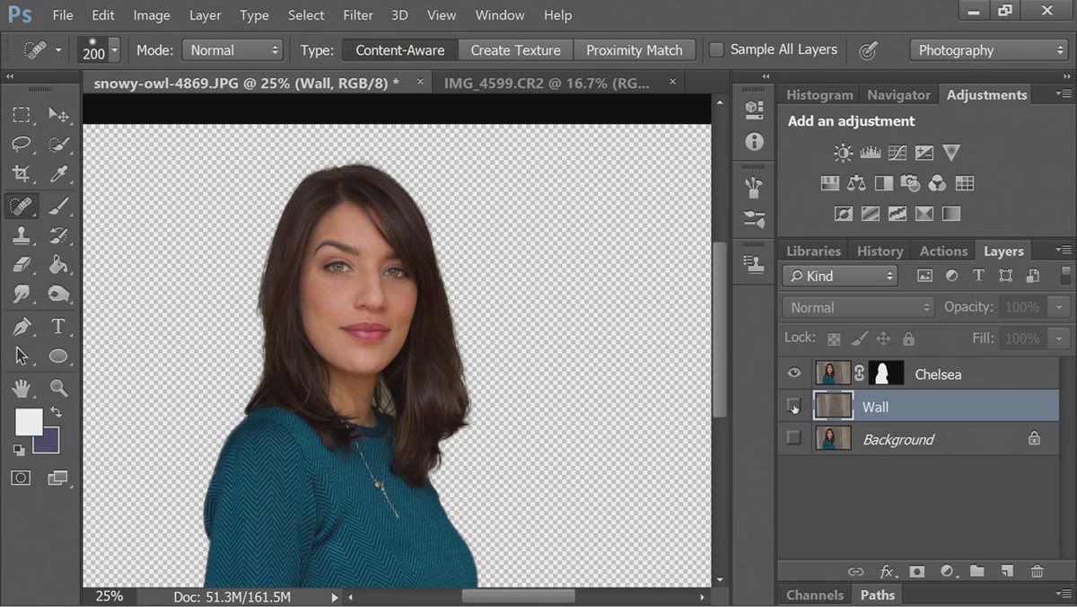
Task: Select the Sponge tool
Action: point(58,295)
